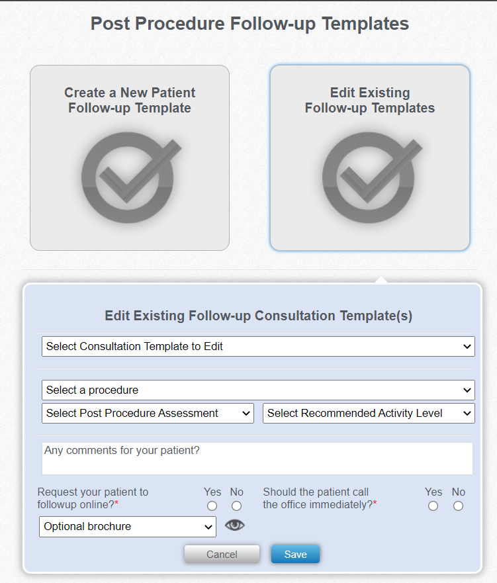The image size is (497, 583).
Task: Select Yes for patient followup online
Action: (212, 506)
